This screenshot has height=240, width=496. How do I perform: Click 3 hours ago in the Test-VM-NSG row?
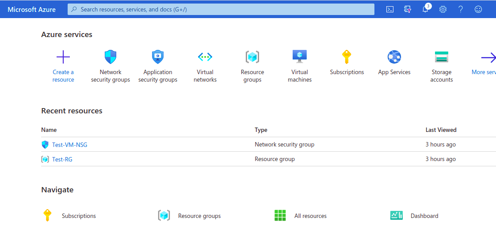click(441, 144)
